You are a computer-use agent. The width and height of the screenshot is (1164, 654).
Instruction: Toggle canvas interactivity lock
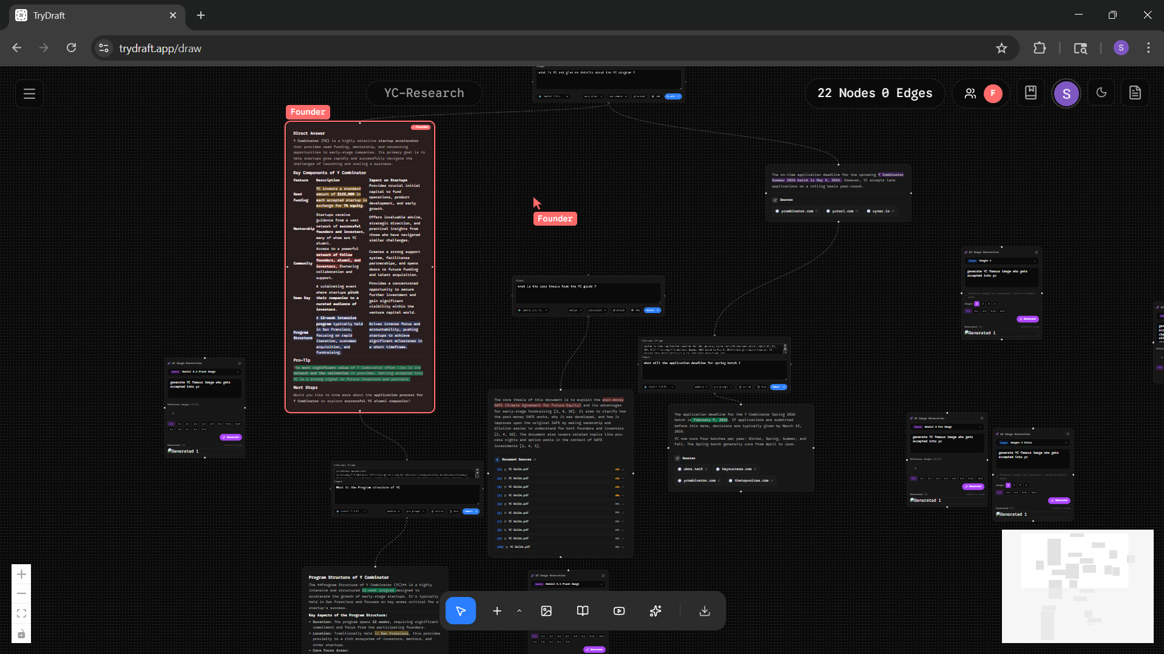(21, 633)
